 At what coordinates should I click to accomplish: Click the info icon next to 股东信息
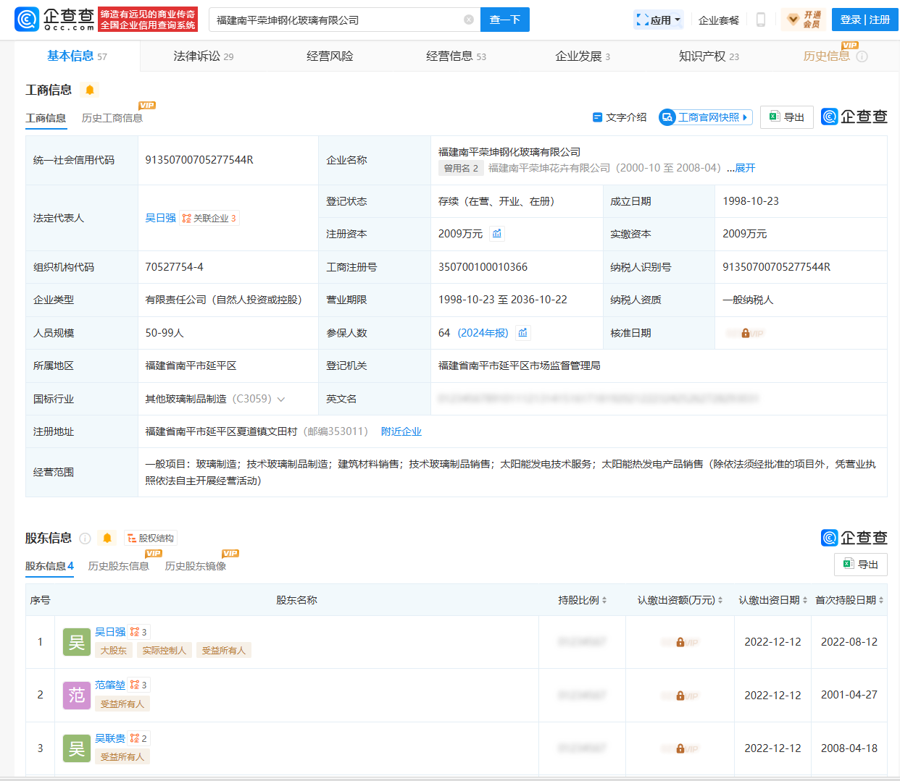click(85, 538)
